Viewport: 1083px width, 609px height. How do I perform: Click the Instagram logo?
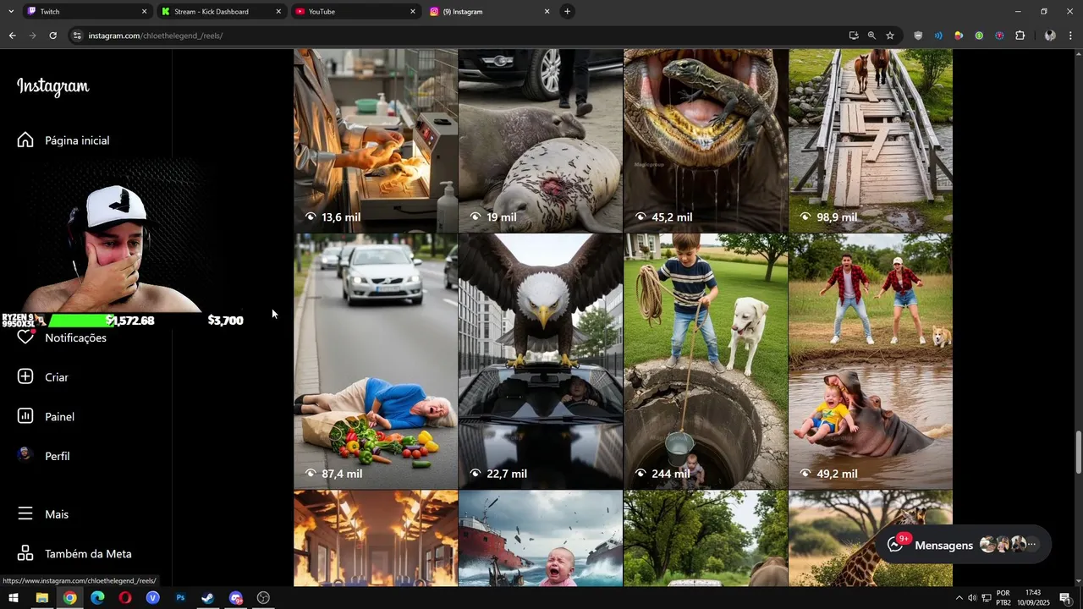(x=53, y=87)
